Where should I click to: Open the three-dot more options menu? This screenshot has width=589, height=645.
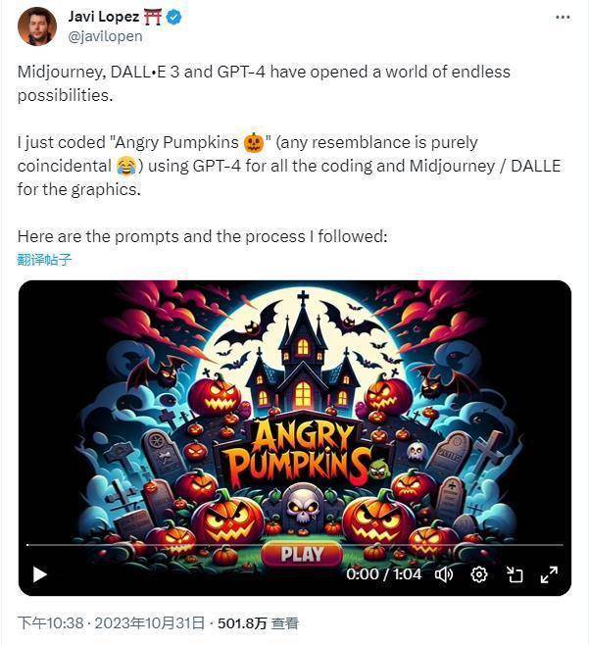563,18
